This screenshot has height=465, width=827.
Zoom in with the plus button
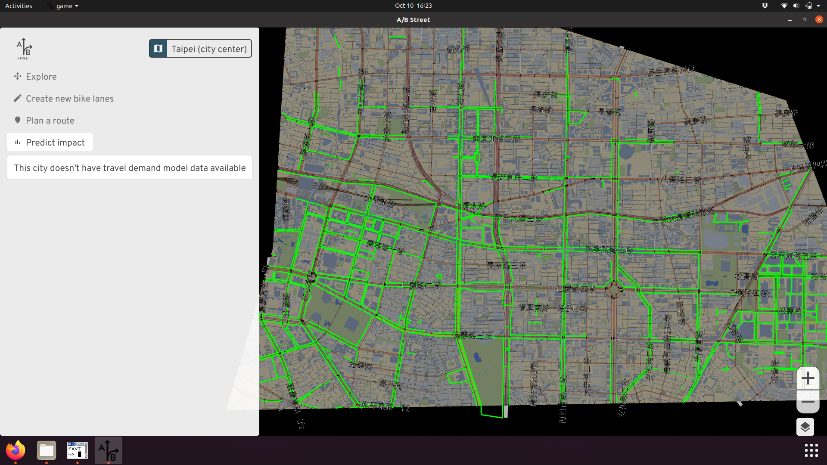[808, 378]
